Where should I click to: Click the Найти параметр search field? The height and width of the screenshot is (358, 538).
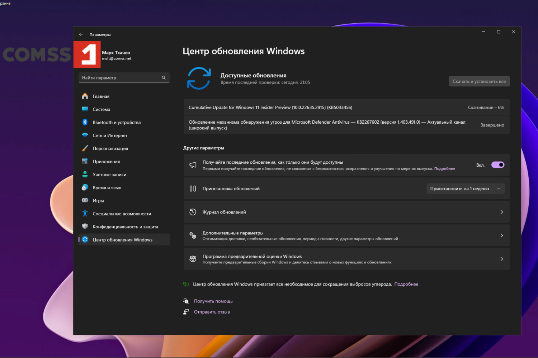(124, 78)
